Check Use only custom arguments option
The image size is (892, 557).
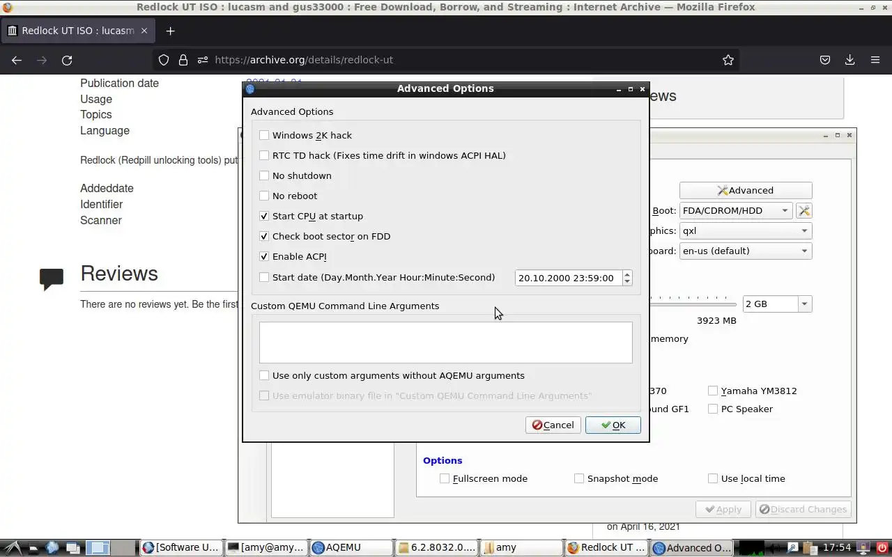pyautogui.click(x=264, y=375)
